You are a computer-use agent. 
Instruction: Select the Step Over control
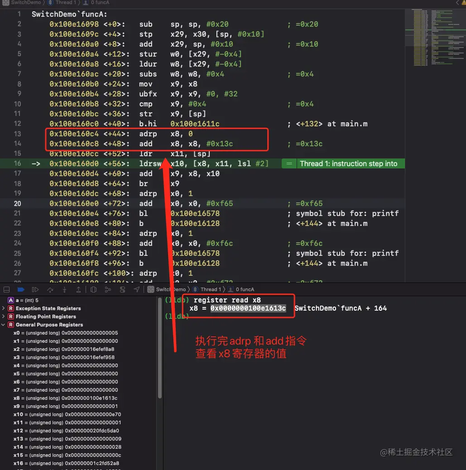point(49,289)
